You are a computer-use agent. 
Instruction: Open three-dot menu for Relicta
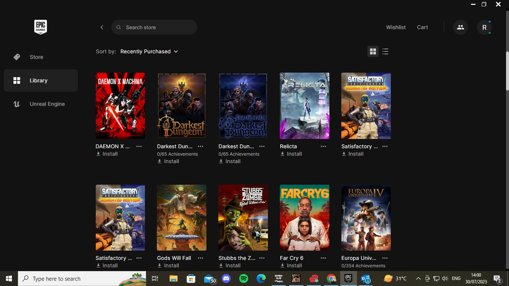click(x=323, y=146)
